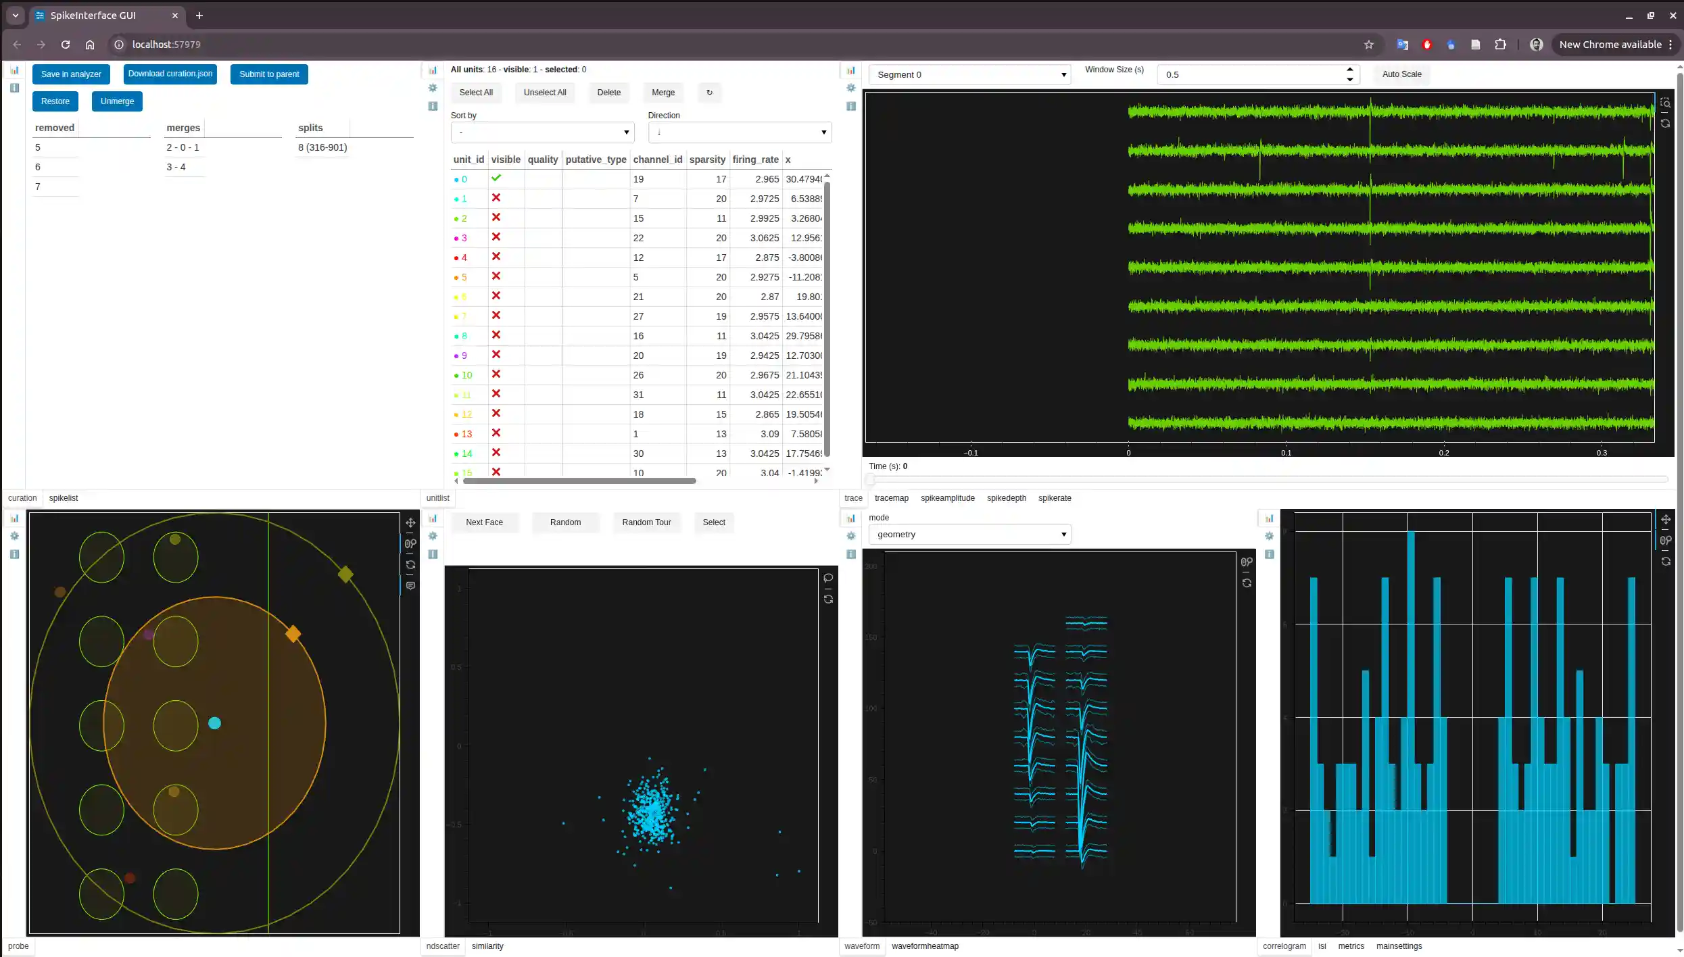Click the info icon in the curation panel
Viewport: 1684px width, 957px height.
pos(14,88)
